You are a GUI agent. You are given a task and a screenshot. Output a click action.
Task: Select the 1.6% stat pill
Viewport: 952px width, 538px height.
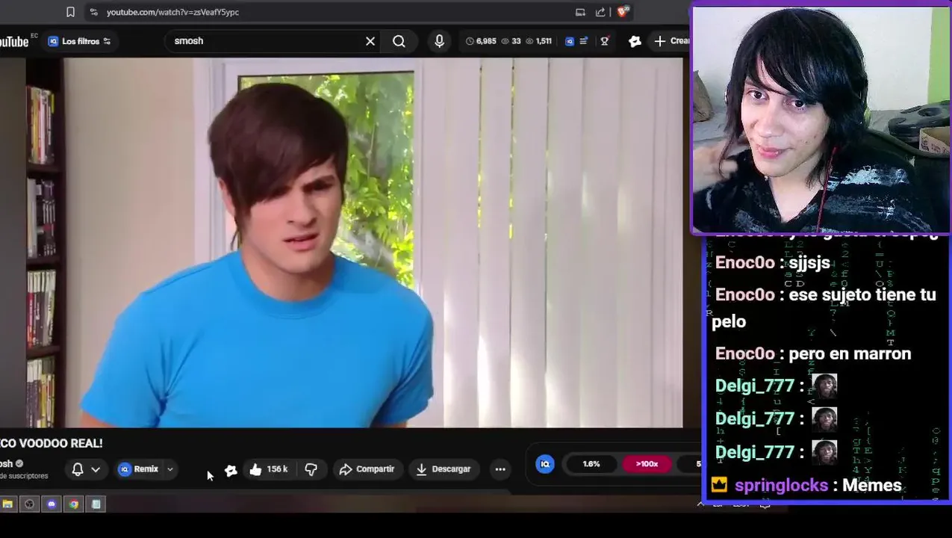click(x=591, y=464)
